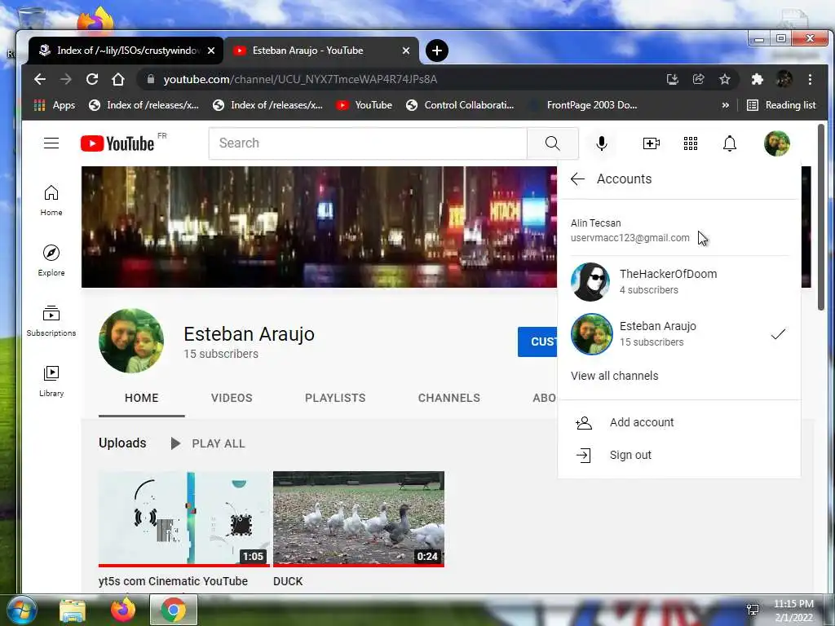Click the taskbar clock 11:15 PM
The image size is (835, 626).
pyautogui.click(x=793, y=604)
